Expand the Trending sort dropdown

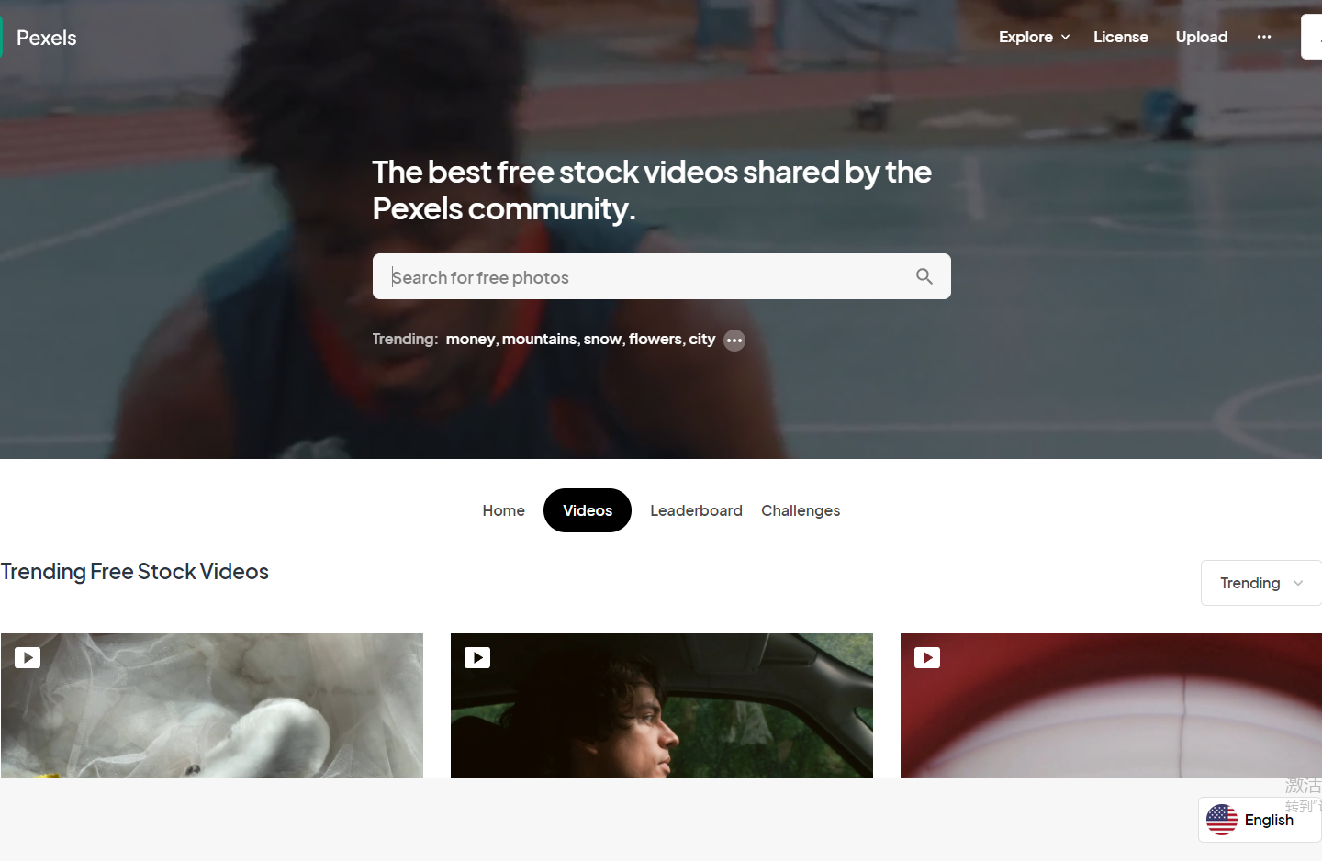coord(1260,583)
